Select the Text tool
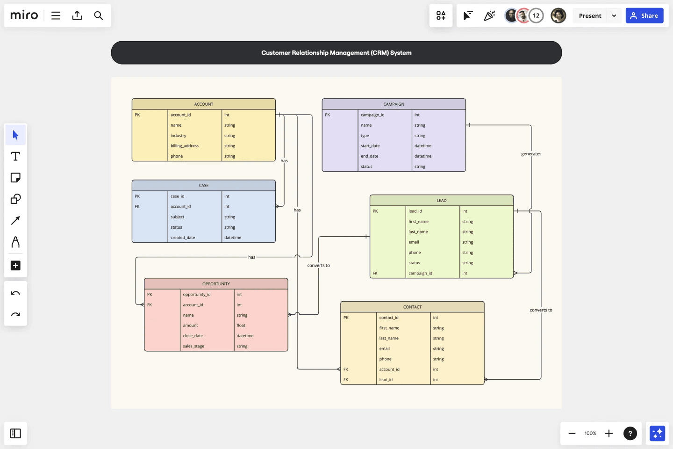This screenshot has height=449, width=673. point(15,157)
